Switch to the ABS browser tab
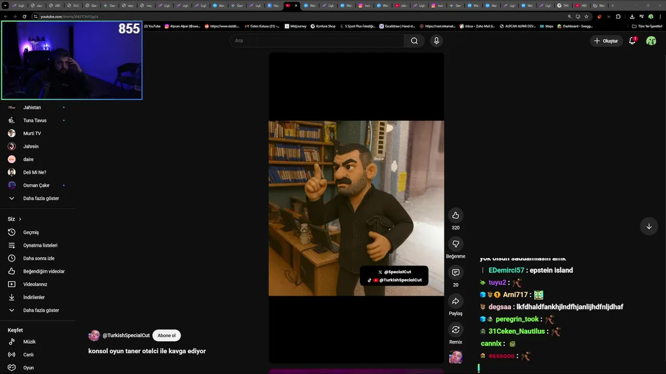666x374 pixels. 55,5
